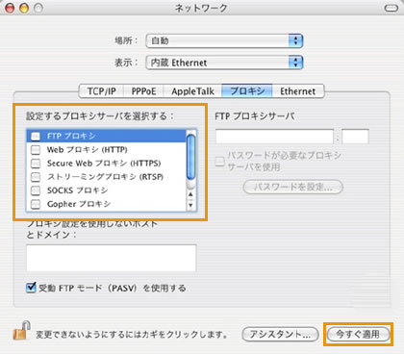Tick the Secure Web プロキシ (HTTPS) checkbox

pyautogui.click(x=36, y=164)
